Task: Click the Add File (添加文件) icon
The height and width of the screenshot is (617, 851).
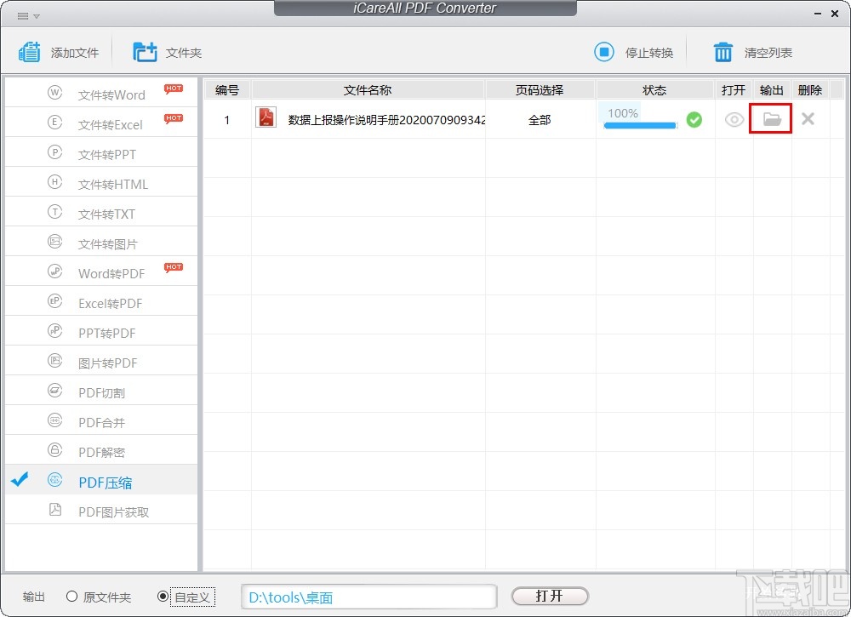Action: coord(30,52)
